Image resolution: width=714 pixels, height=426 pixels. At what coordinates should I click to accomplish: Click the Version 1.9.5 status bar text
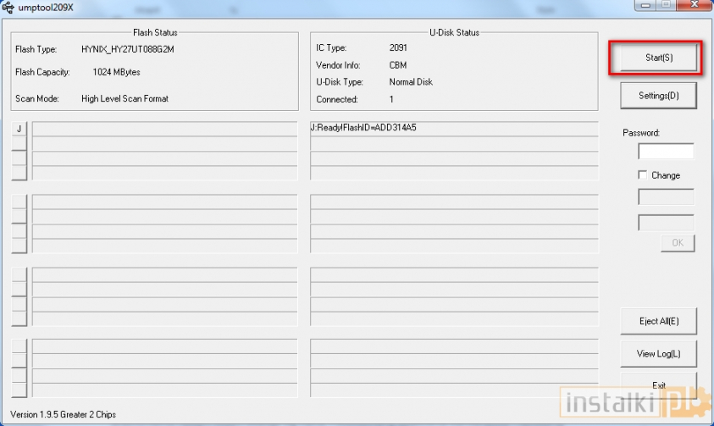tap(63, 414)
